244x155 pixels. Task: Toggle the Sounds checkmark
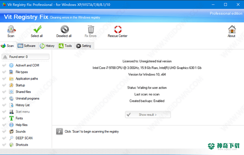tap(4, 132)
